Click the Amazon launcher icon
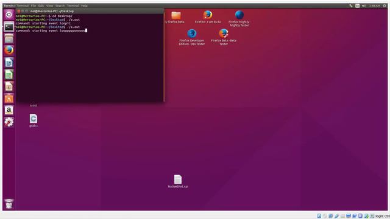390x219 pixels. (x=9, y=110)
